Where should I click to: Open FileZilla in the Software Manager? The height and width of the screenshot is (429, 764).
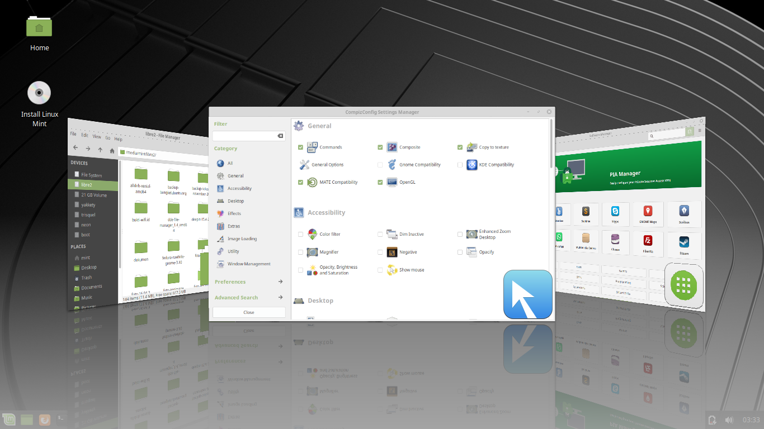pyautogui.click(x=648, y=244)
